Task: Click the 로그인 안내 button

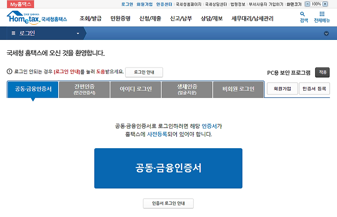Action: (144, 72)
